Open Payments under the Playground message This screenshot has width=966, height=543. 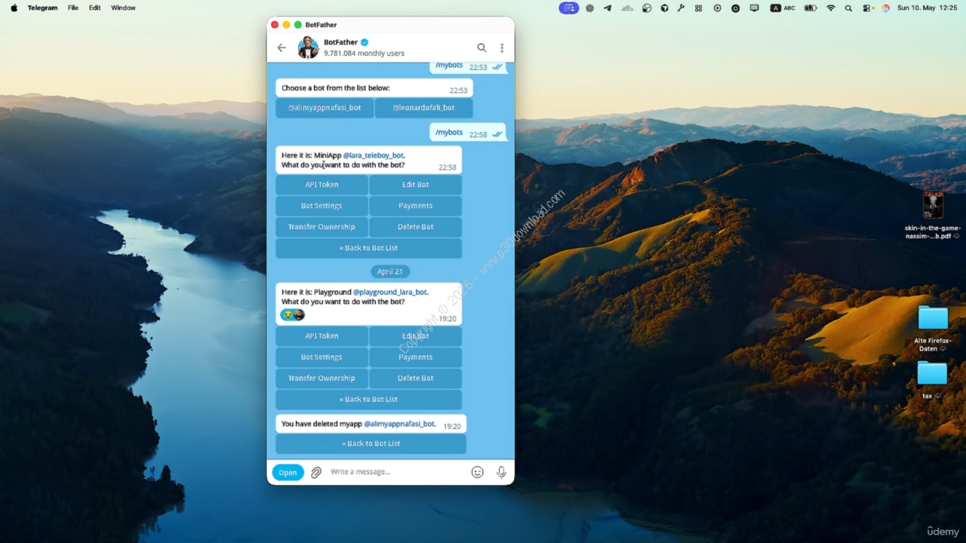coord(415,357)
